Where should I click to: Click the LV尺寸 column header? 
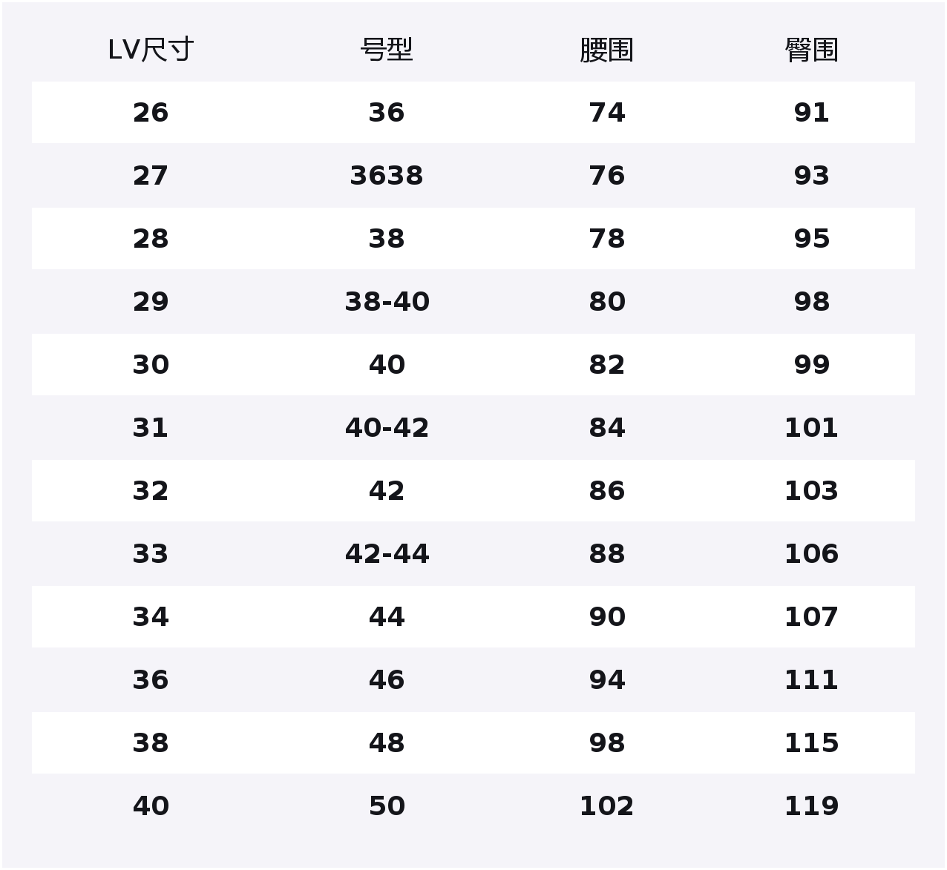pos(151,50)
